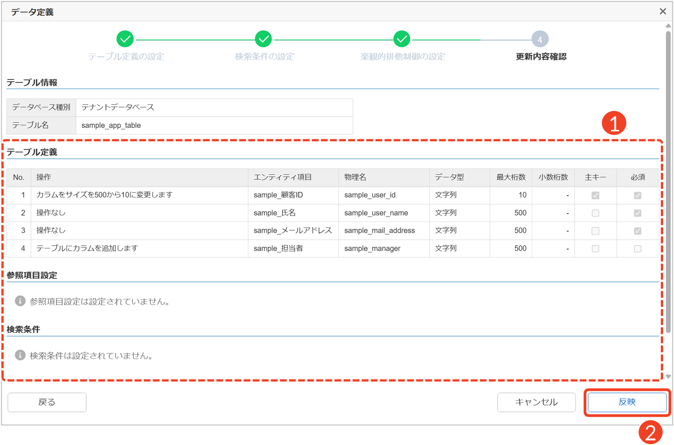Click the sample_app_table table name field
This screenshot has height=445, width=674.
214,125
